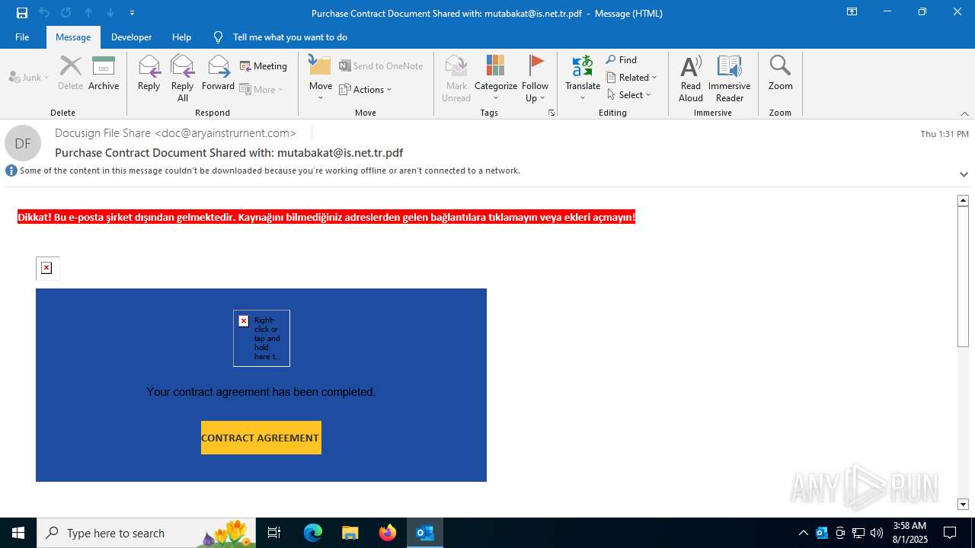This screenshot has width=975, height=548.
Task: Open the Help tab
Action: click(x=181, y=37)
